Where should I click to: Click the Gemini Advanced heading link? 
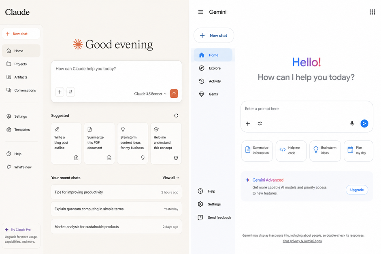point(268,180)
